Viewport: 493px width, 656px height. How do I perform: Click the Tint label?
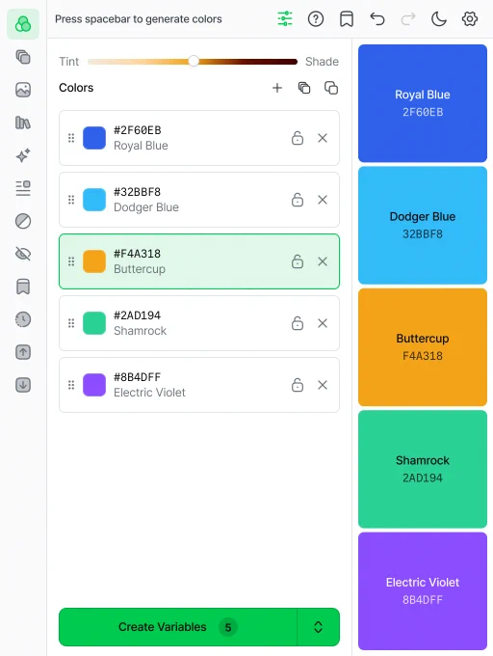[x=69, y=62]
